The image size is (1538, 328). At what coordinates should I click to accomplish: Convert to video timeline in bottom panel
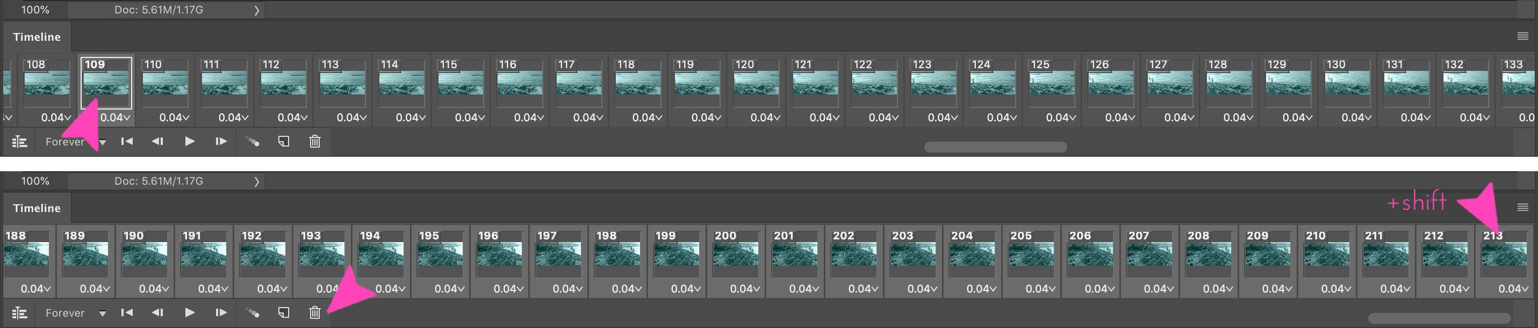(20, 313)
